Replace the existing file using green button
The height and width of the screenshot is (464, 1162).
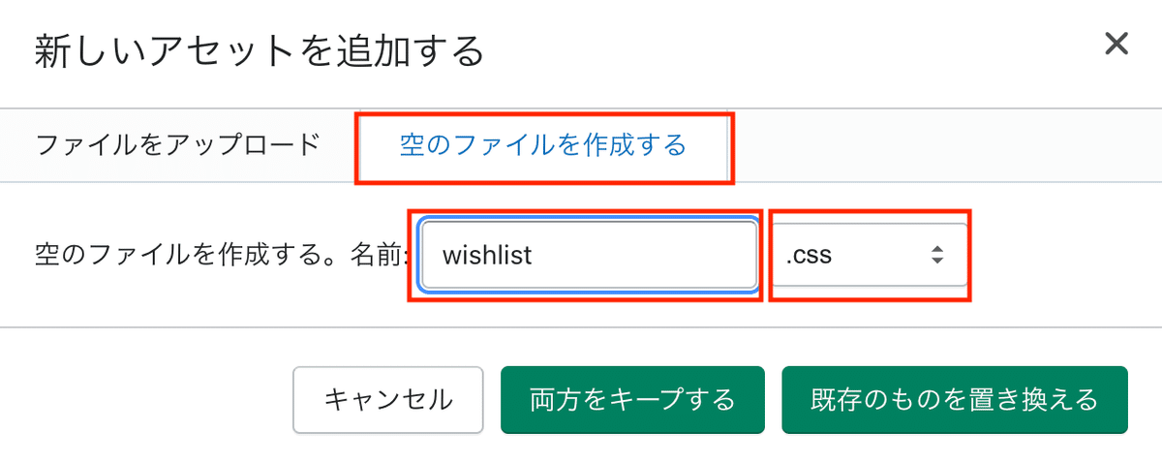pyautogui.click(x=954, y=399)
